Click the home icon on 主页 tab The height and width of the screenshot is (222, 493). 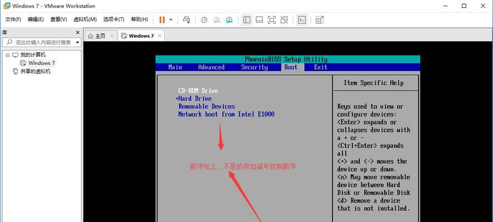coord(91,36)
